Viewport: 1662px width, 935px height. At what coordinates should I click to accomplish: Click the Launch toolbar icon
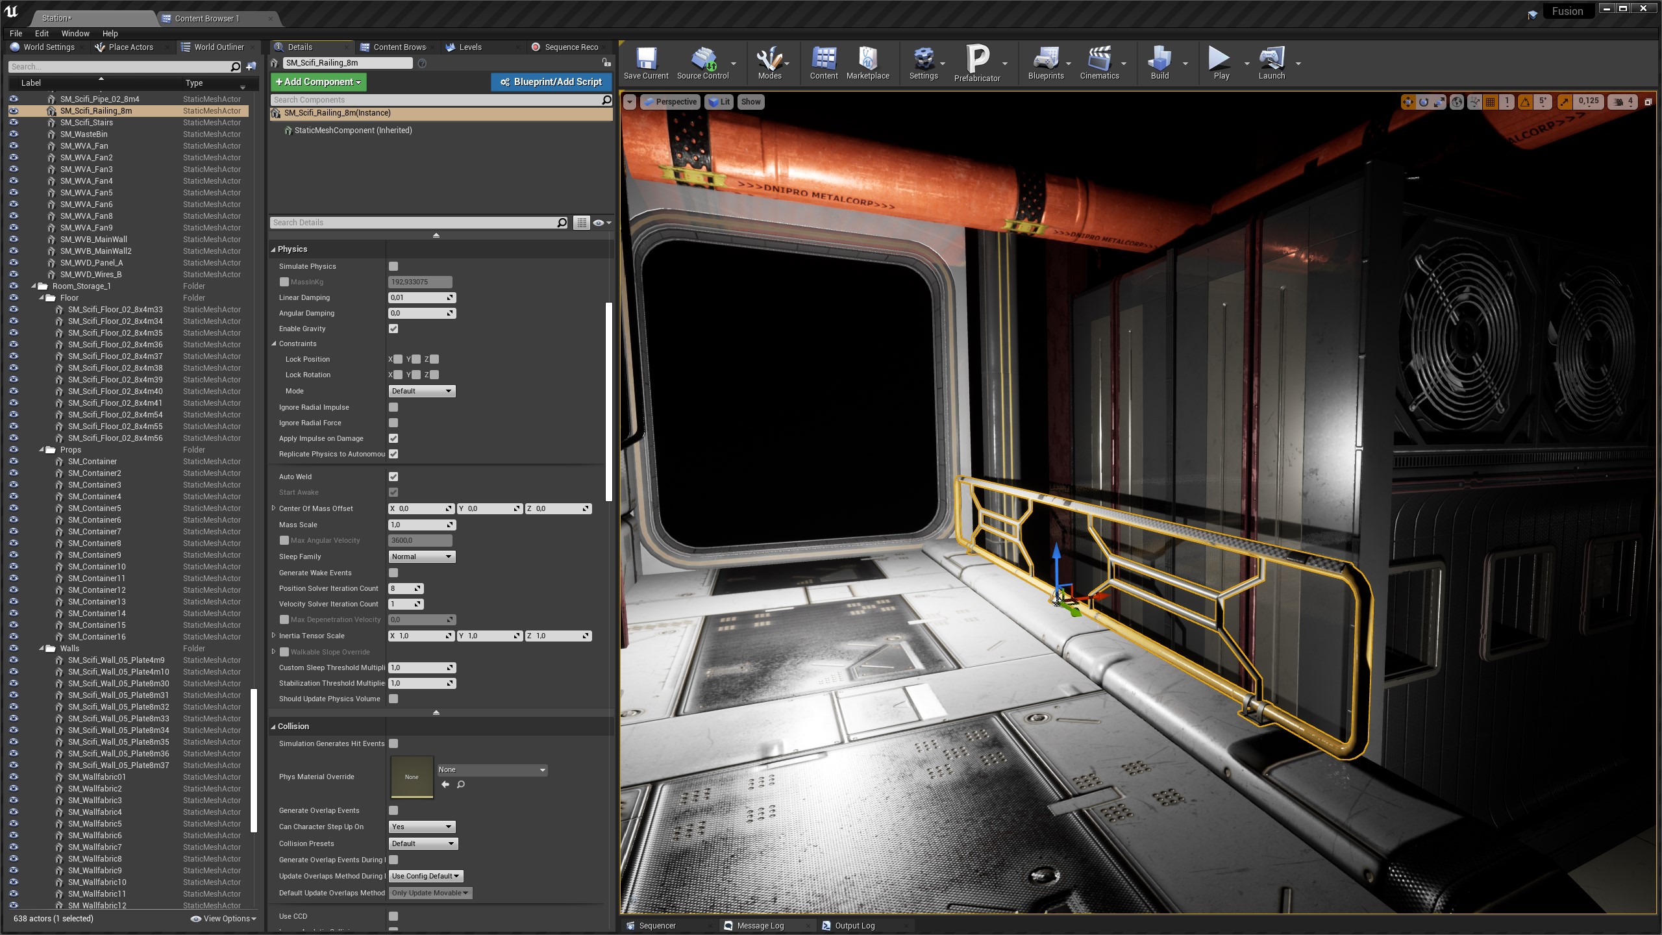pos(1271,63)
